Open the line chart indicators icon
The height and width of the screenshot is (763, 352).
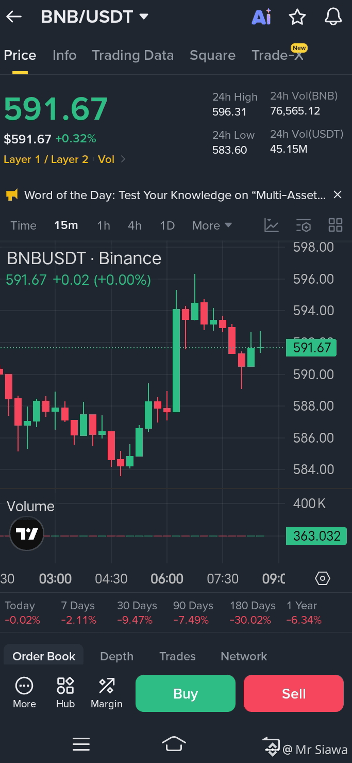271,225
